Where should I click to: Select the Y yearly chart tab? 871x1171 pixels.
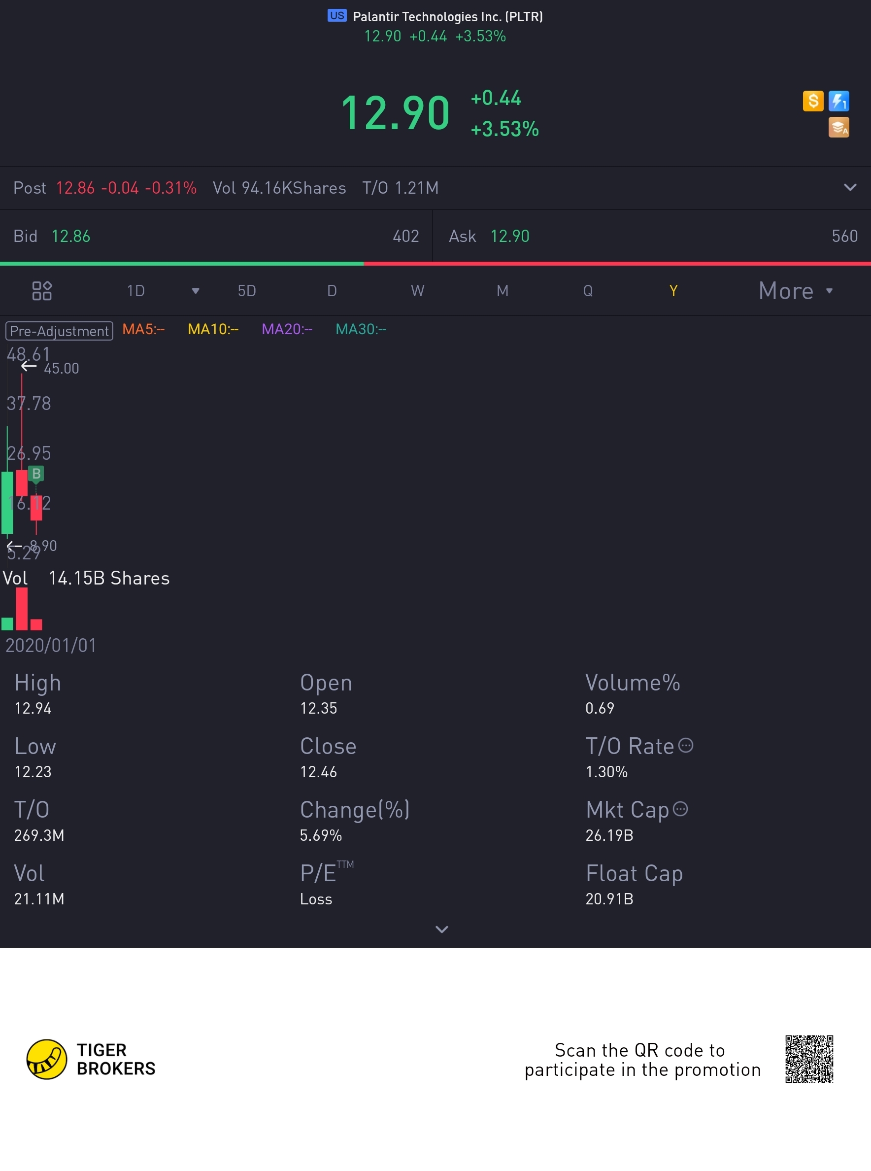pyautogui.click(x=673, y=291)
